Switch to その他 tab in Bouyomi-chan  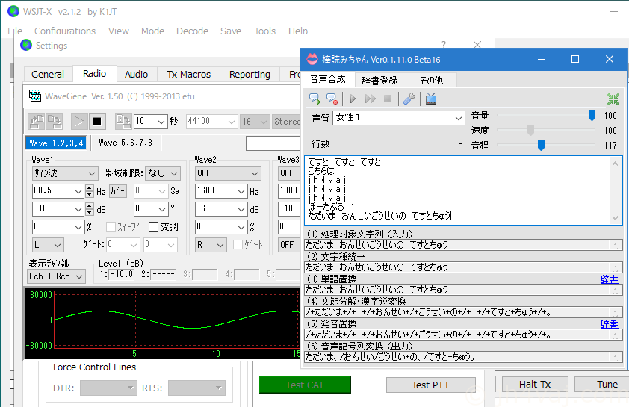(x=431, y=81)
